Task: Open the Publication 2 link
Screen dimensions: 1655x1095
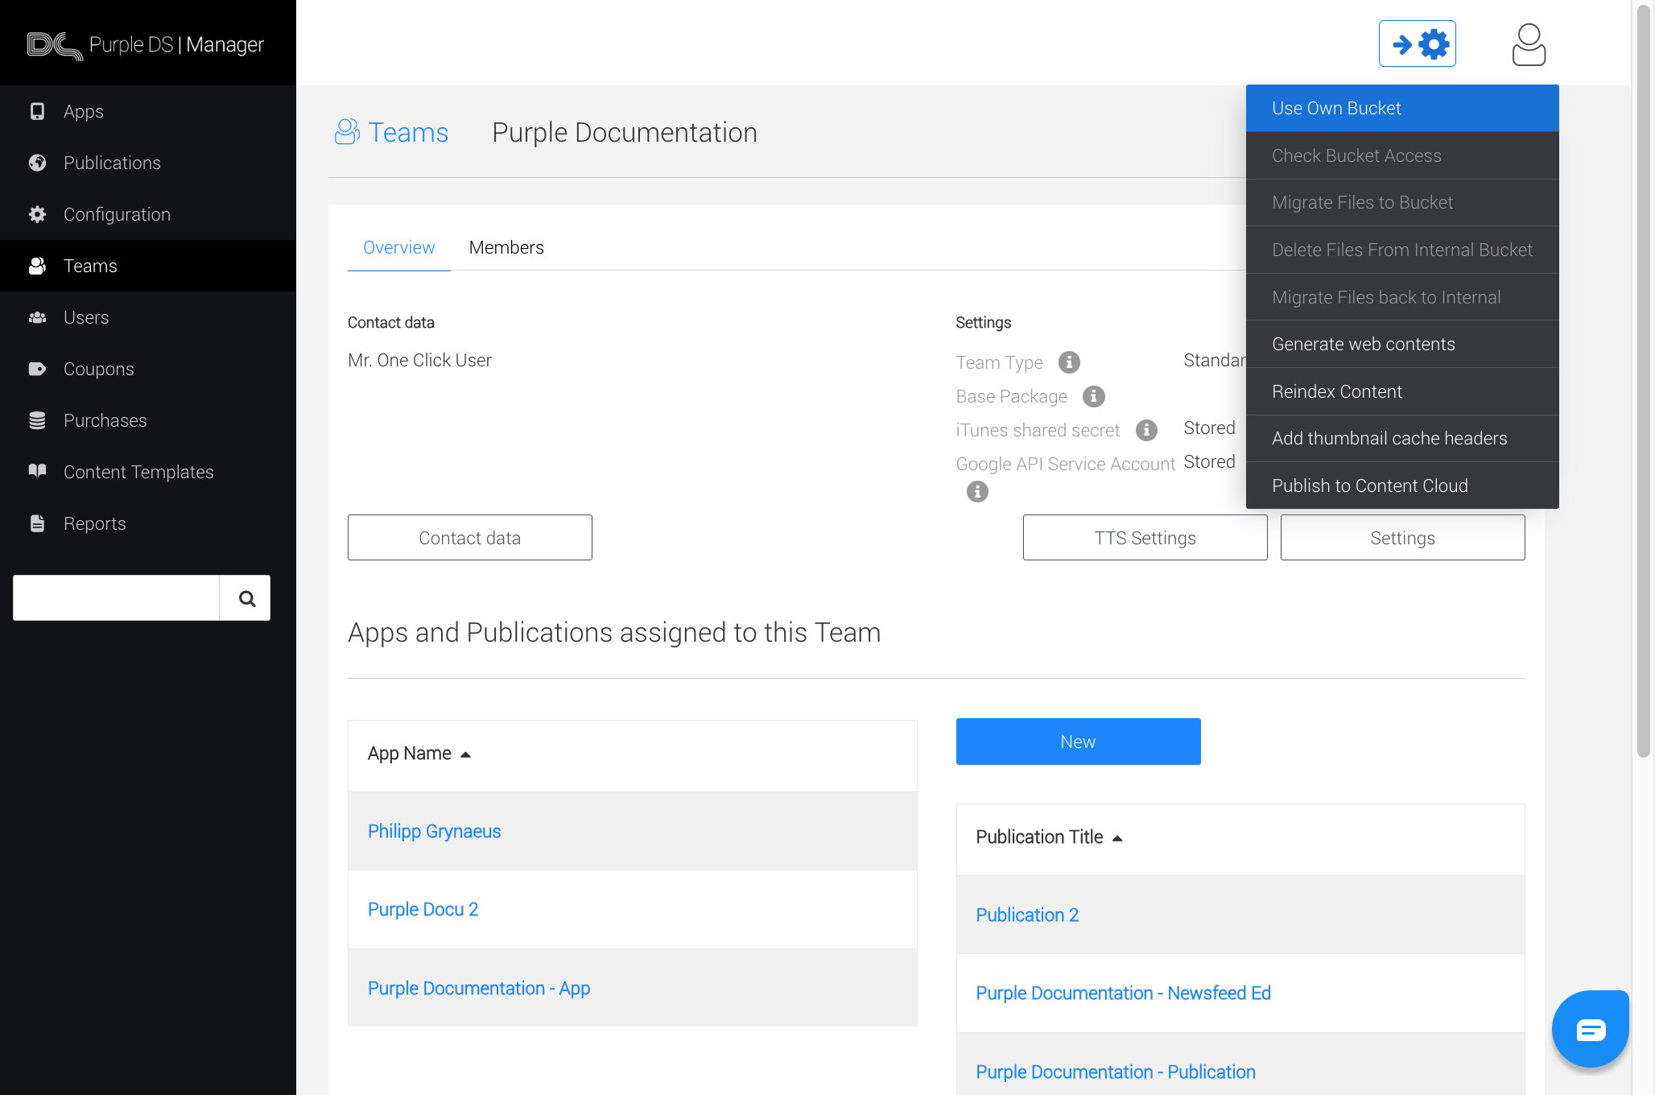Action: click(x=1027, y=915)
